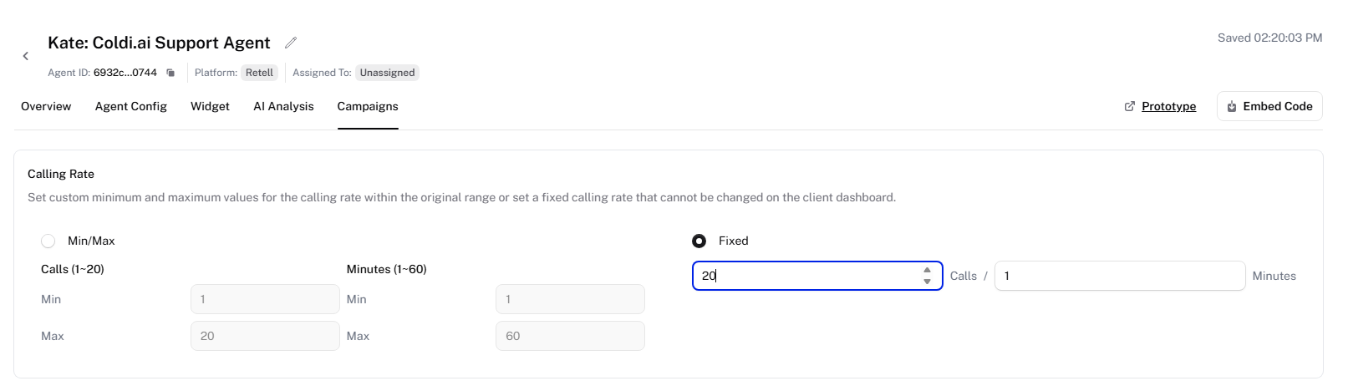
Task: Select the Campaigns tab
Action: click(x=368, y=106)
